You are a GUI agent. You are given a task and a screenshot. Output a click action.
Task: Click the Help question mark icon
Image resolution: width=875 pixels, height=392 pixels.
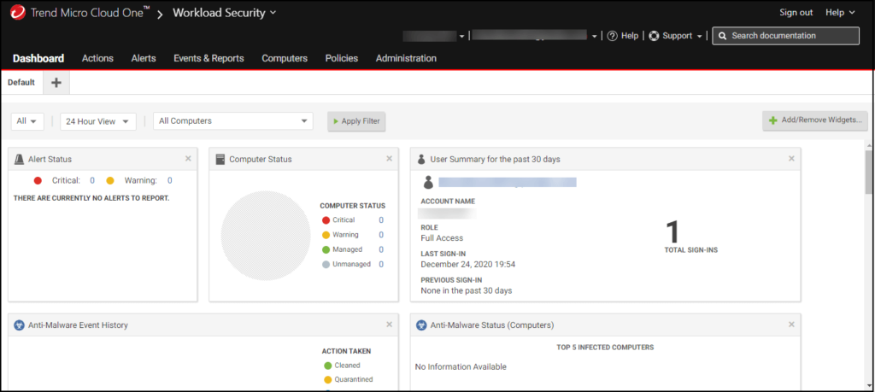(612, 36)
